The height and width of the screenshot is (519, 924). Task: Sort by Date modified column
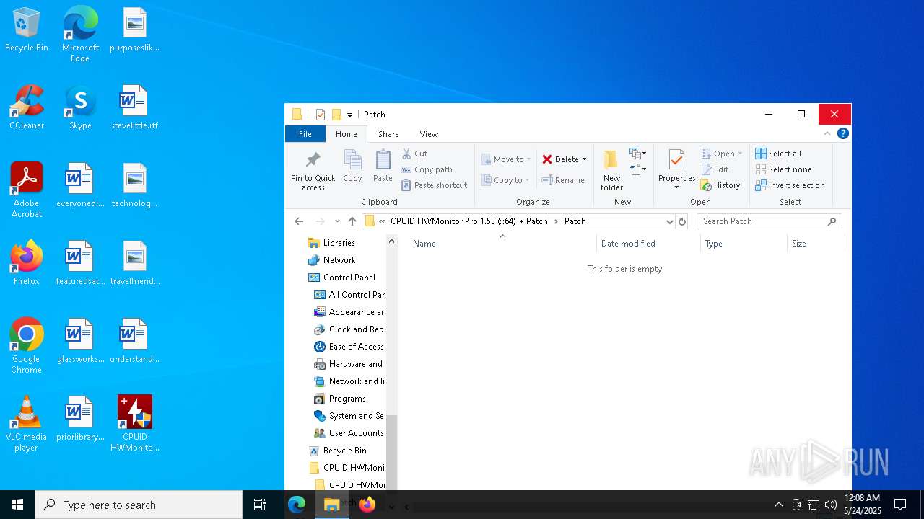coord(648,244)
